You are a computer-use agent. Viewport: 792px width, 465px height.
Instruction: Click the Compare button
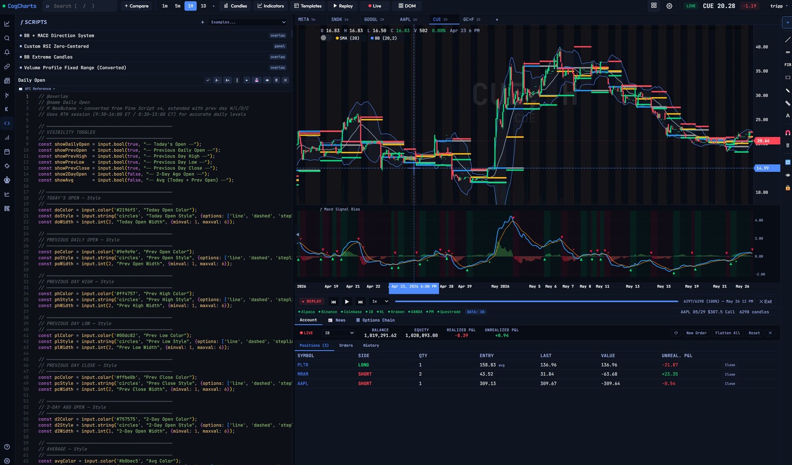click(x=137, y=6)
